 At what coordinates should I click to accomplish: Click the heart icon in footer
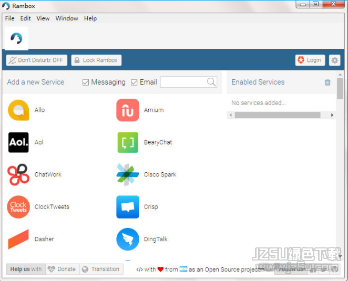[x=160, y=269]
